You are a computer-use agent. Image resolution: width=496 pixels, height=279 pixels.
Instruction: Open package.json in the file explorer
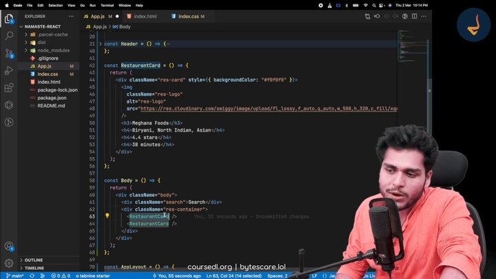click(52, 98)
